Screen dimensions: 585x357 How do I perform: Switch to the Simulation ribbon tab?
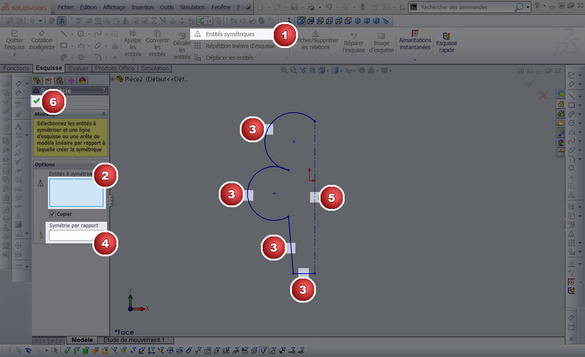tap(154, 68)
